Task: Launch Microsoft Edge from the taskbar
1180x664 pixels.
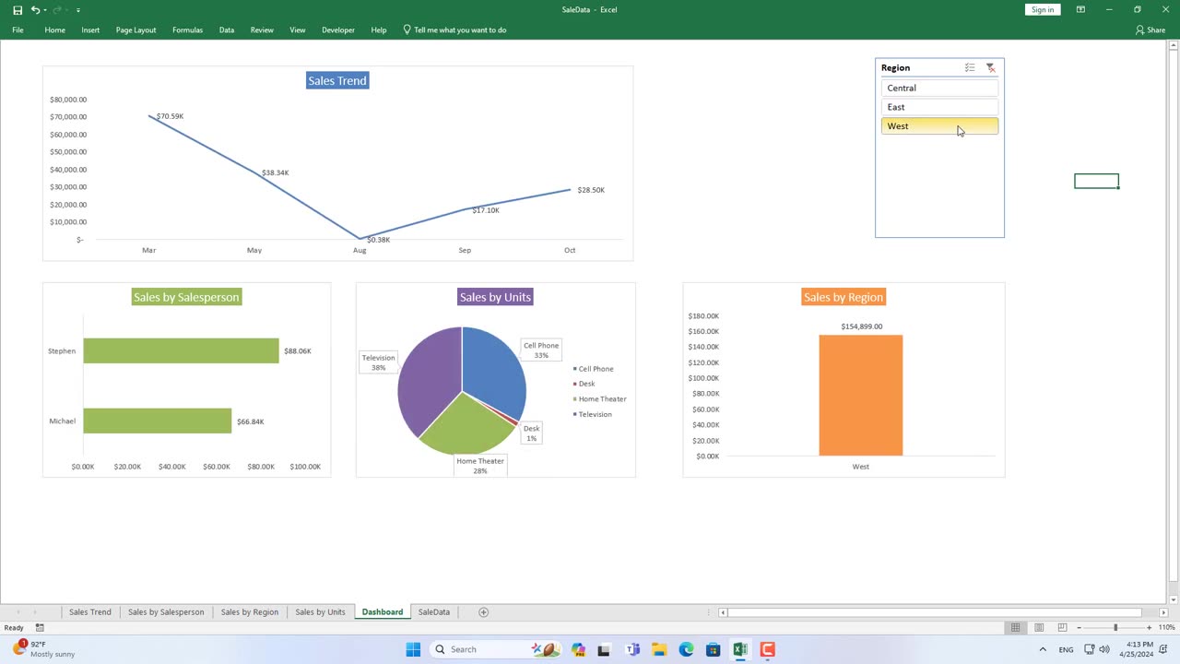Action: point(686,649)
